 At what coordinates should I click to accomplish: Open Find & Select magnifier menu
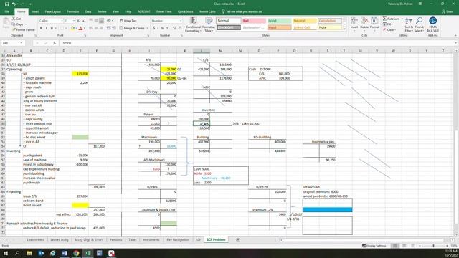[419, 24]
